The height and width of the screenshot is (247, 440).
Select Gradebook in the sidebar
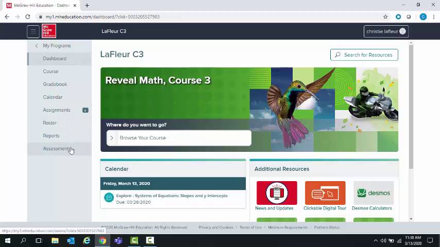click(55, 84)
